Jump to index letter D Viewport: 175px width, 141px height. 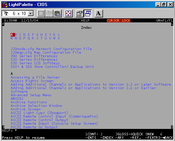(x=24, y=35)
